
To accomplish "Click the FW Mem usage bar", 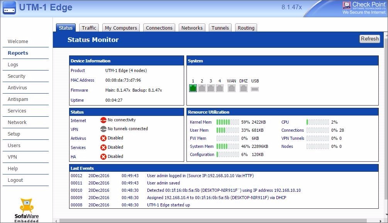I will pos(228,138).
